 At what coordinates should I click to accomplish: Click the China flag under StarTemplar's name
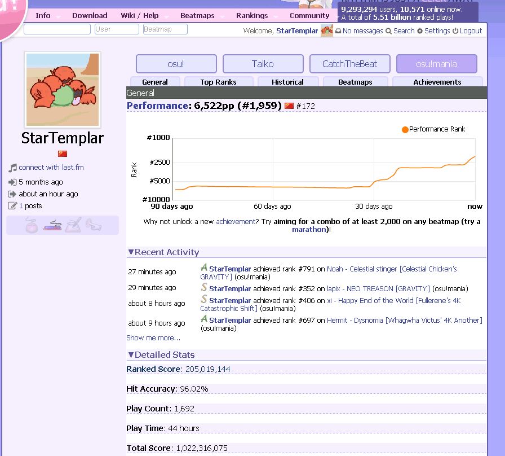tap(63, 154)
